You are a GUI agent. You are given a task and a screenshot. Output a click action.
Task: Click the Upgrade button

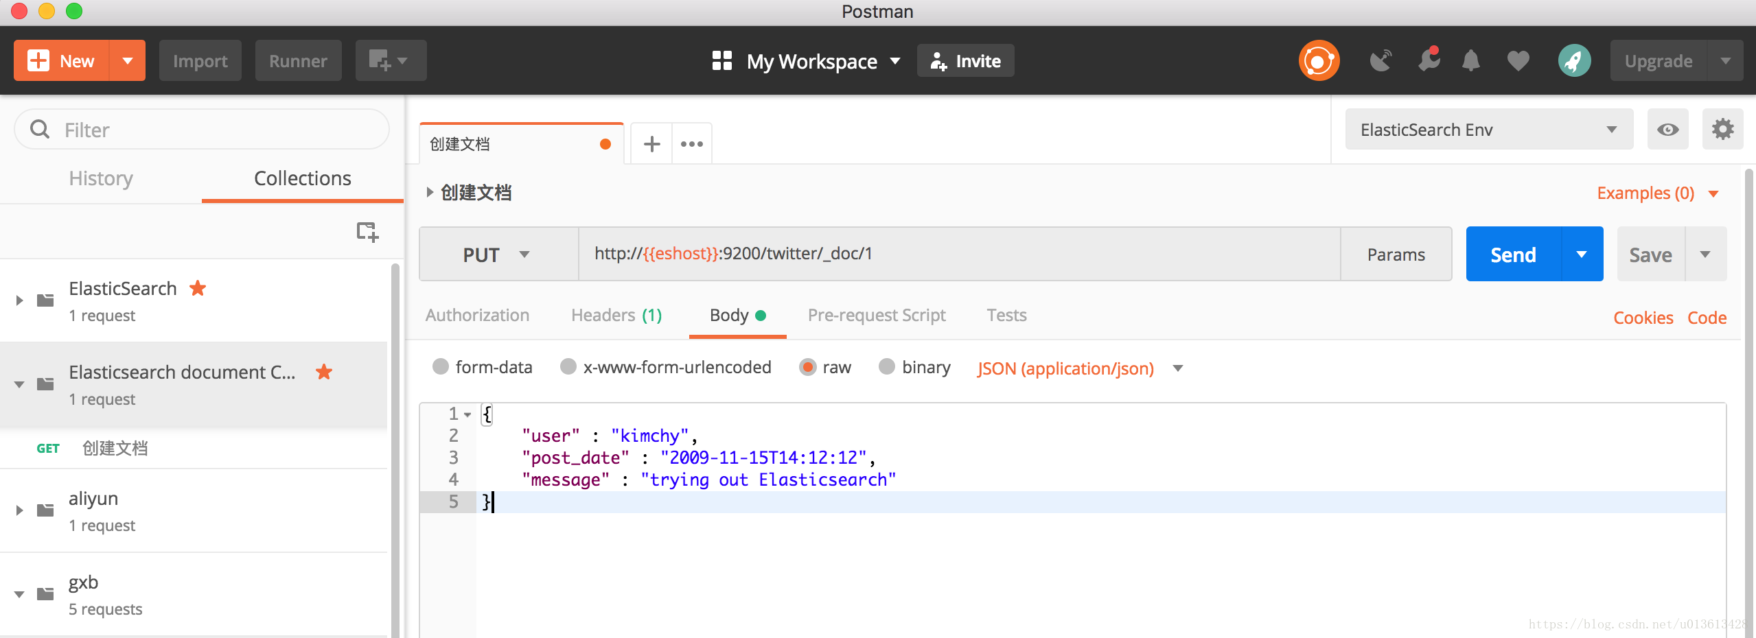pyautogui.click(x=1658, y=60)
